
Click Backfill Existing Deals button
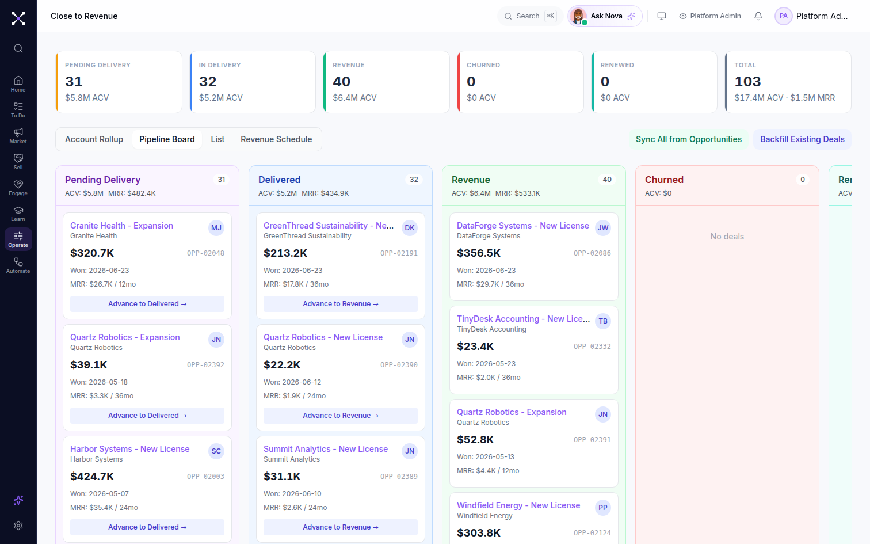pos(802,139)
